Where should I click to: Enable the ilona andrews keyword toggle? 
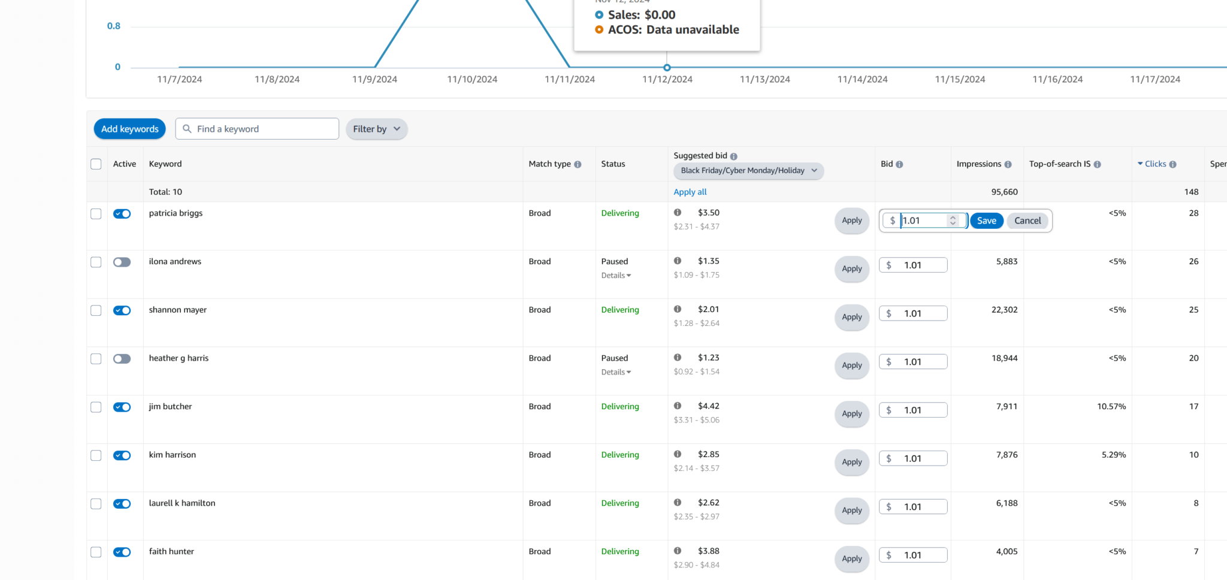pyautogui.click(x=122, y=262)
